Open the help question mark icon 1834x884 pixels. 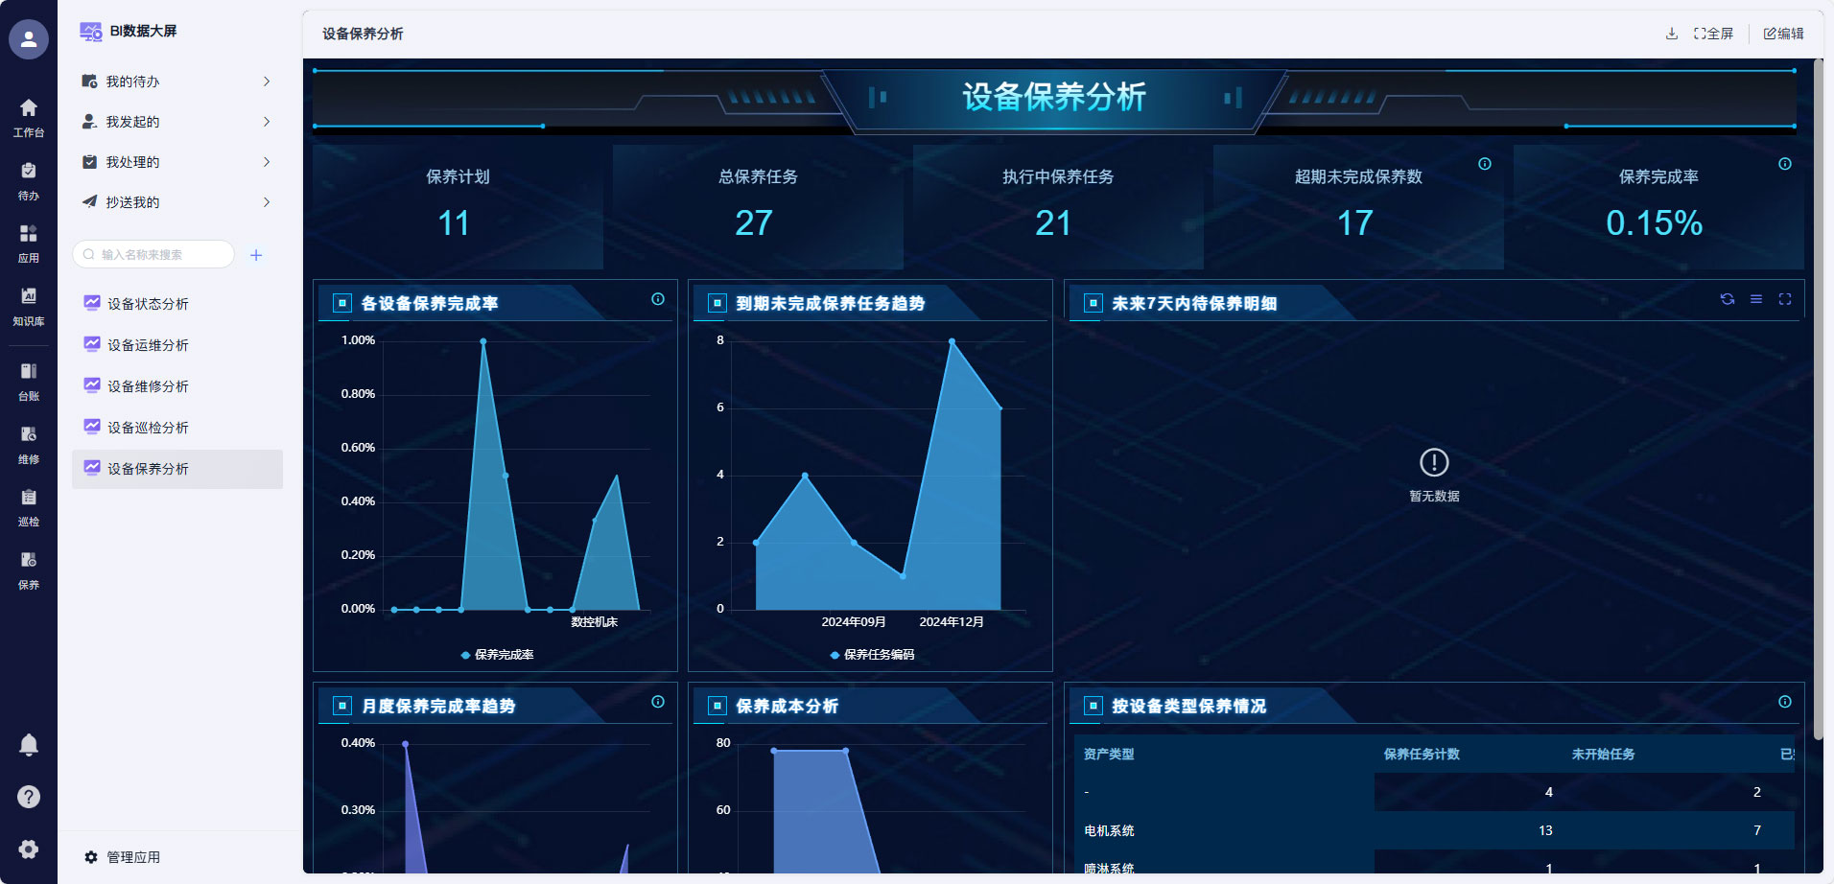point(29,797)
